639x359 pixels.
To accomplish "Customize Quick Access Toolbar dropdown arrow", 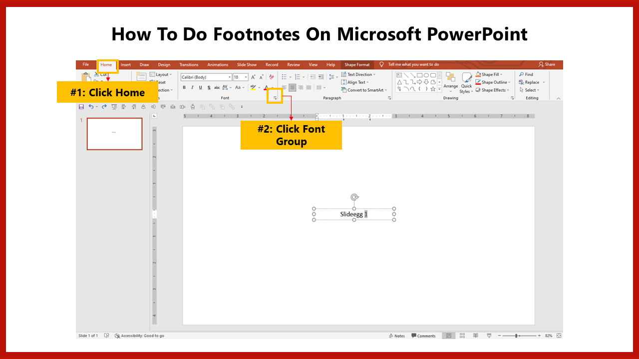I will tap(242, 107).
